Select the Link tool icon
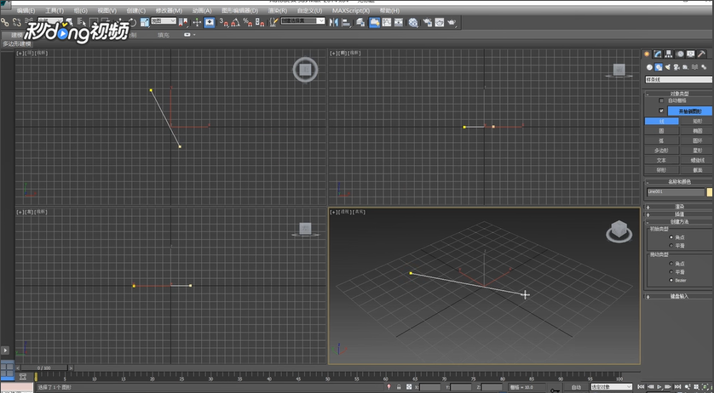Viewport: 714px width, 393px height. click(5, 22)
